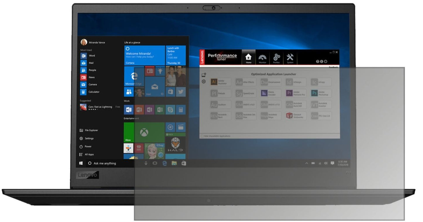Open All Apps list
Screen dimensions: 423x222
pyautogui.click(x=87, y=154)
